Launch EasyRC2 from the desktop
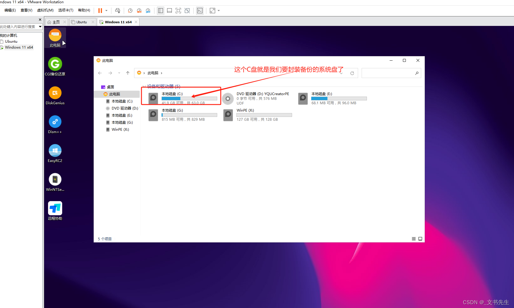 point(55,153)
